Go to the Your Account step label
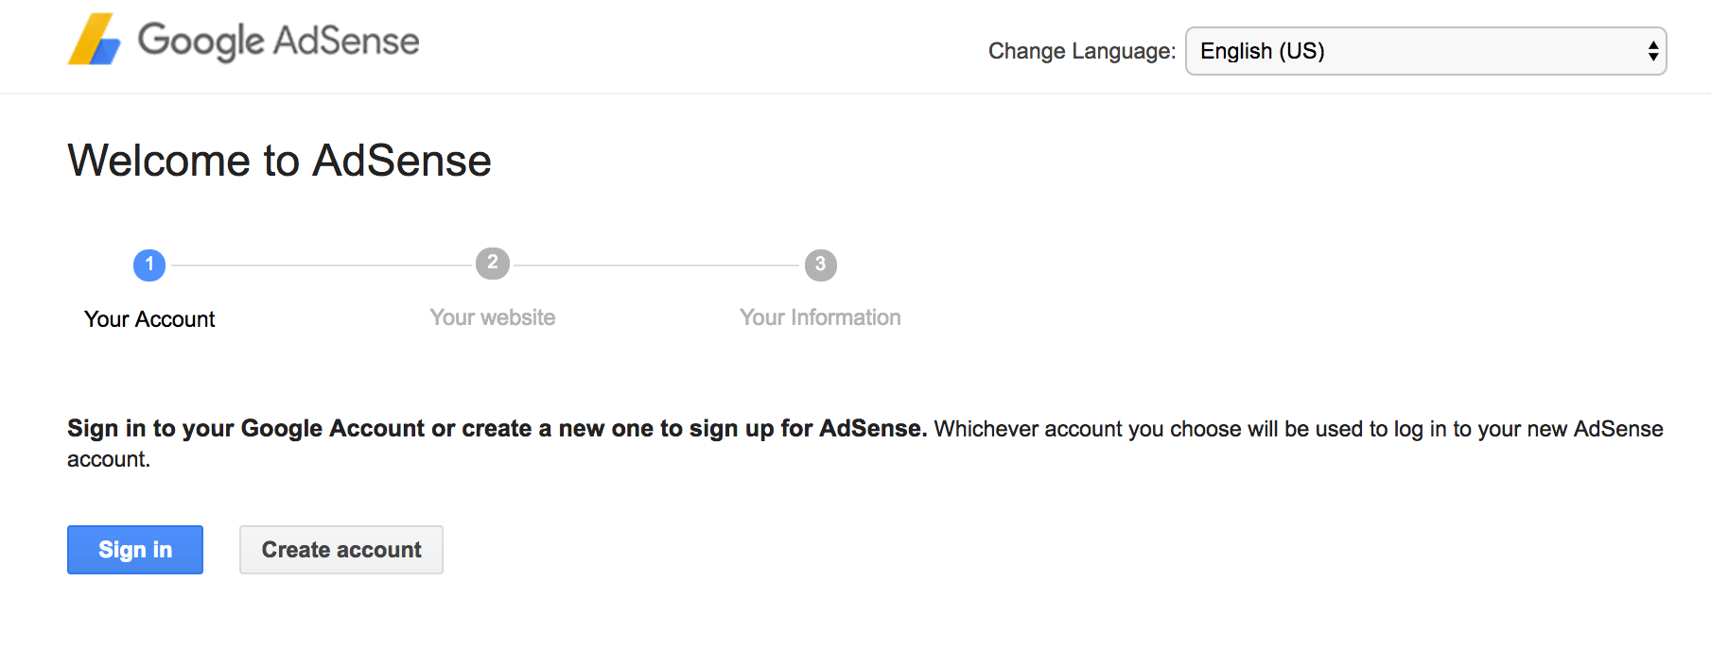 (x=149, y=319)
